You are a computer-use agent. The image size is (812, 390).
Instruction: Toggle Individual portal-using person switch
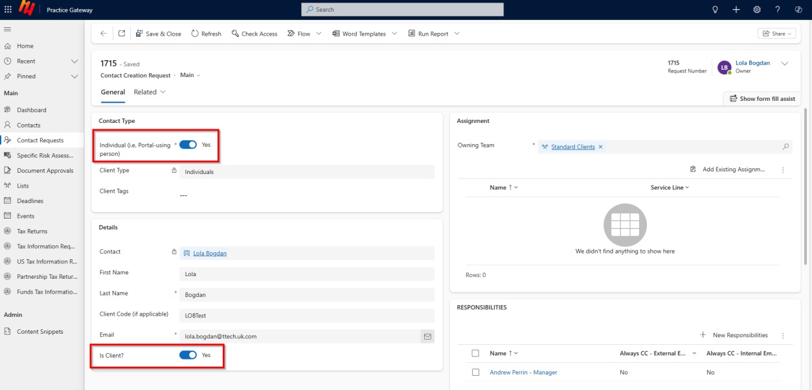(x=188, y=145)
